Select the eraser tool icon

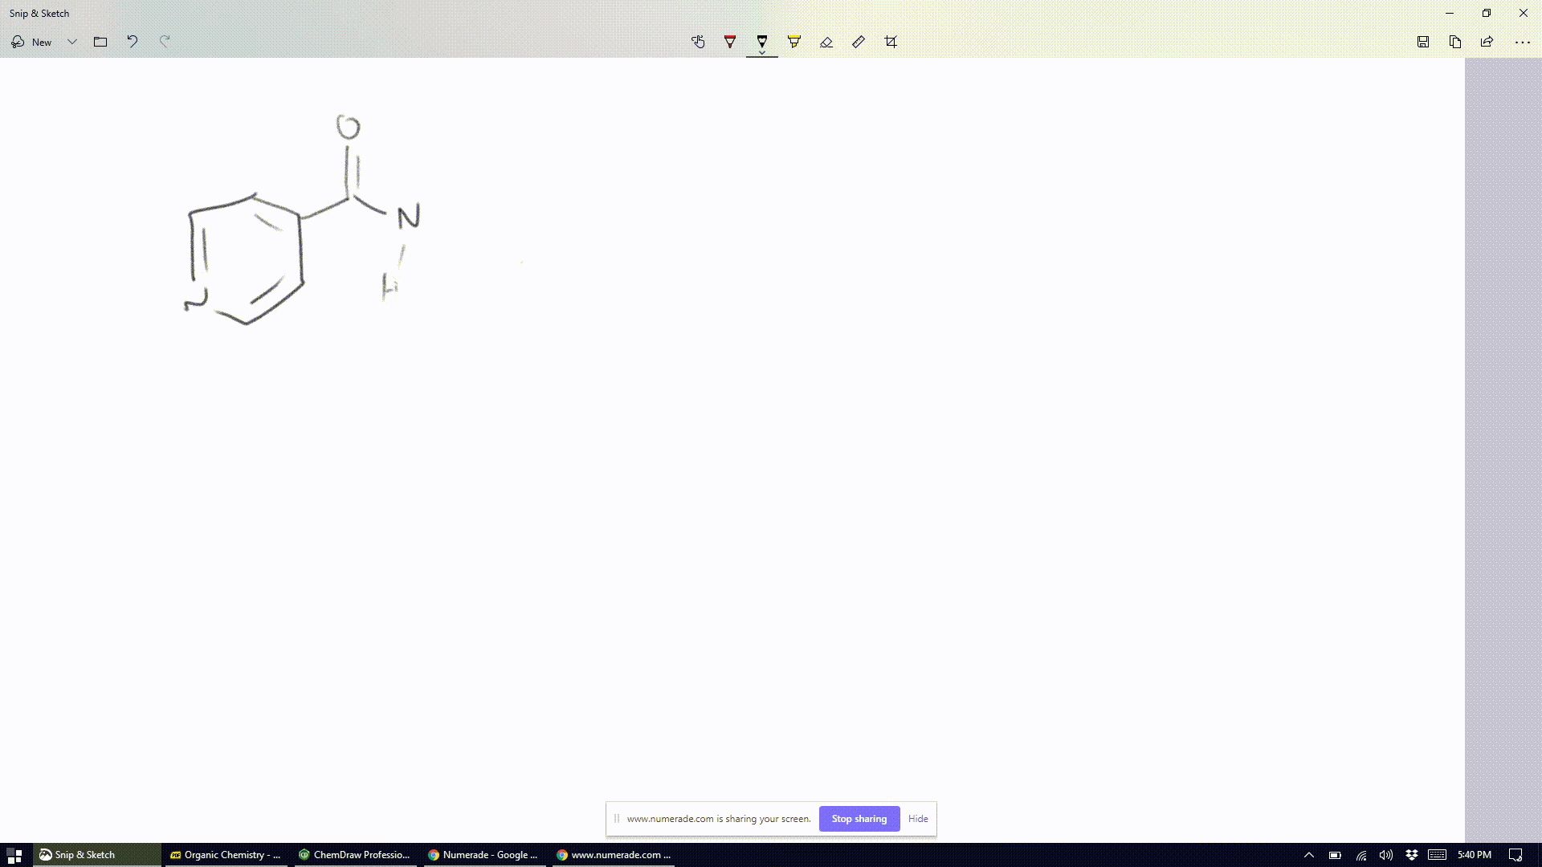click(x=825, y=41)
